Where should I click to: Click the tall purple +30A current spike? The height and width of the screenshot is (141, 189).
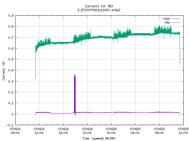pyautogui.click(x=75, y=95)
